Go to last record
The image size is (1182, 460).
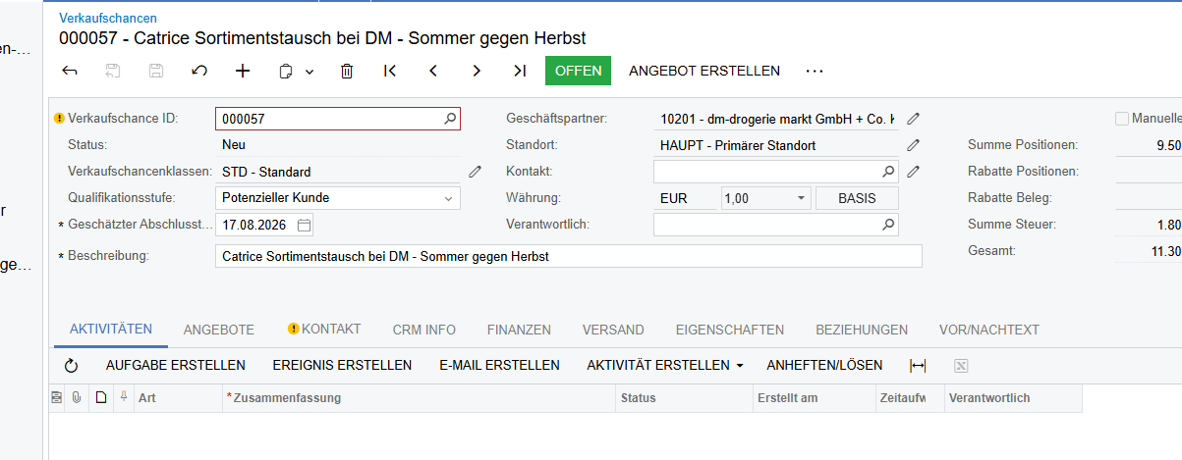pyautogui.click(x=520, y=71)
